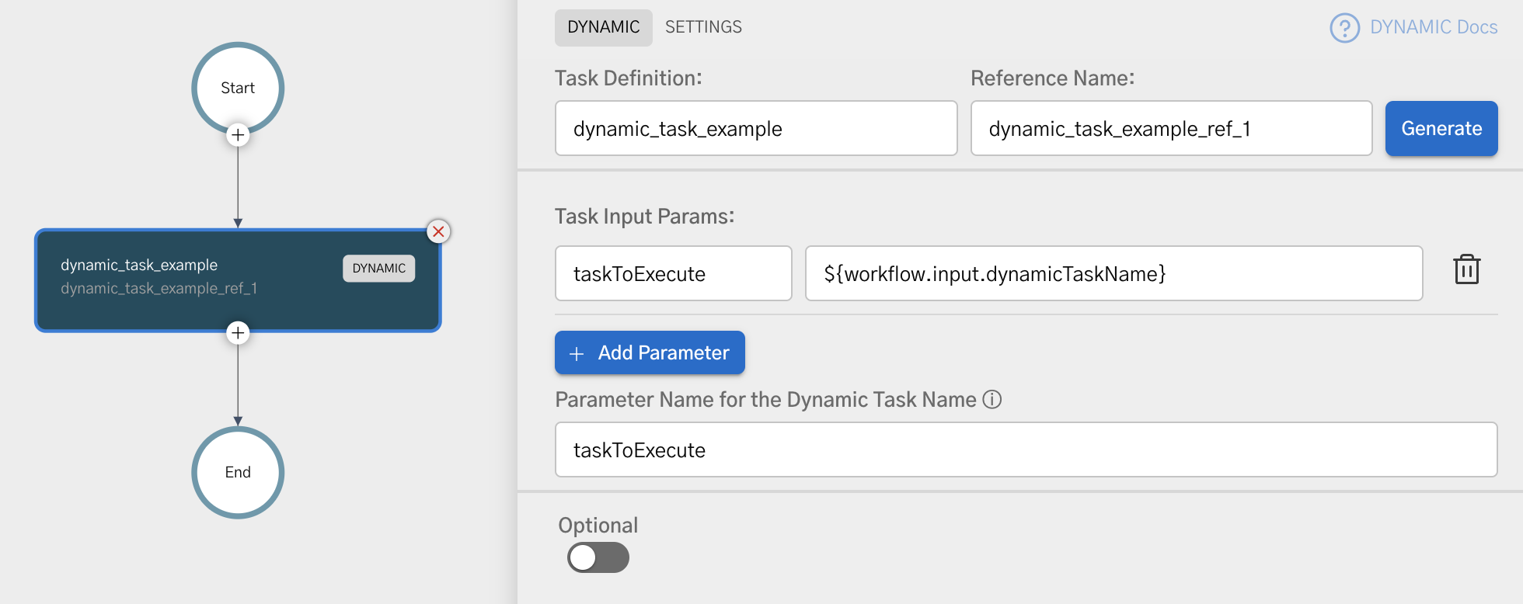Image resolution: width=1523 pixels, height=604 pixels.
Task: Open help question mark icon for DYNAMIC docs
Action: click(1345, 28)
